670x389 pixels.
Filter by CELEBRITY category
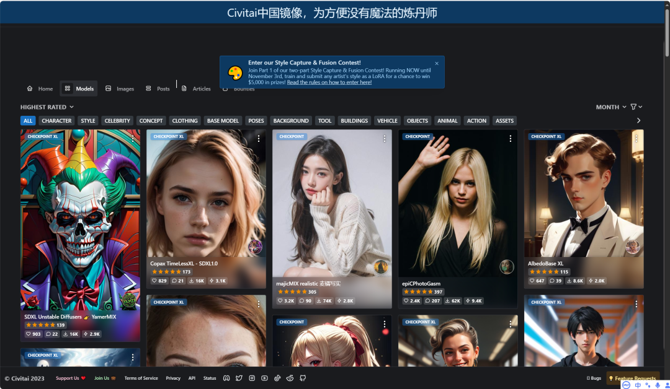pyautogui.click(x=117, y=121)
